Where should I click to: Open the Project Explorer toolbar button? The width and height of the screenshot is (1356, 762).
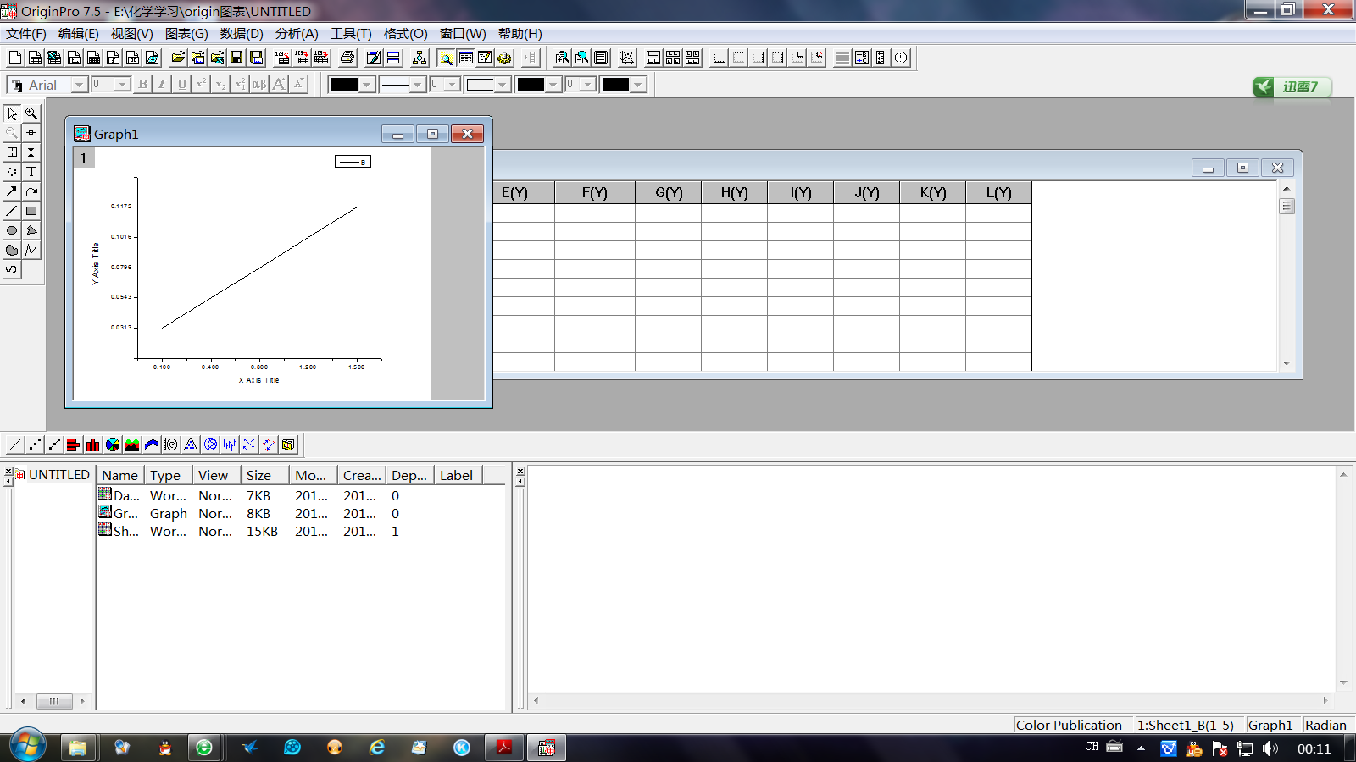pyautogui.click(x=446, y=58)
